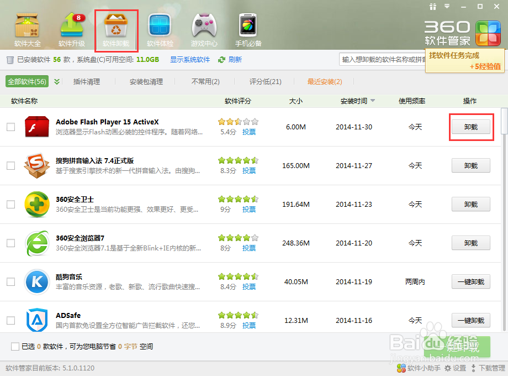The height and width of the screenshot is (376, 508).
Task: Click the 酷狗音乐 icon
Action: pyautogui.click(x=37, y=281)
